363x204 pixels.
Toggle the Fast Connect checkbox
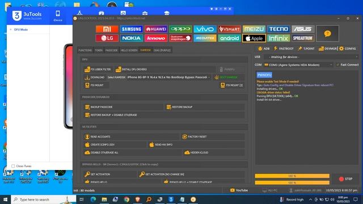337,65
